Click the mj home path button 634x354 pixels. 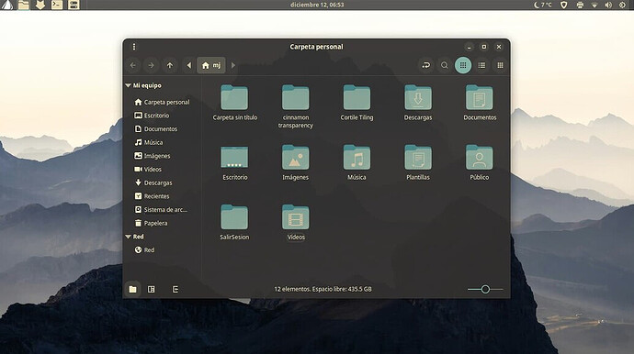point(211,65)
